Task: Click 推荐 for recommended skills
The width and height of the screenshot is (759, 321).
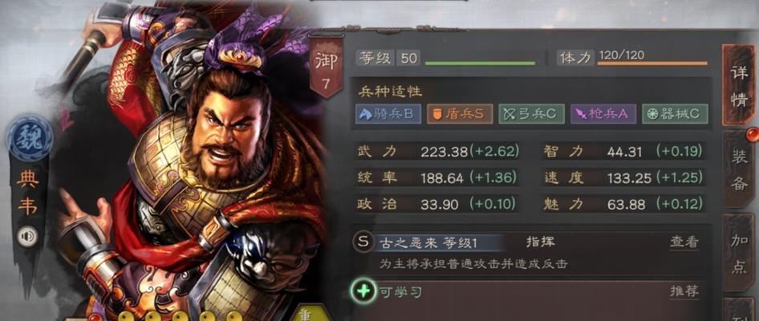Action: click(684, 291)
